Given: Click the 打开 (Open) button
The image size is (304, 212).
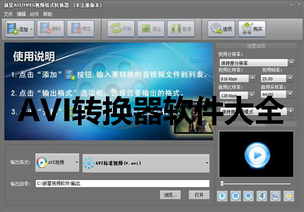Looking at the screenshot, I should click(199, 195).
